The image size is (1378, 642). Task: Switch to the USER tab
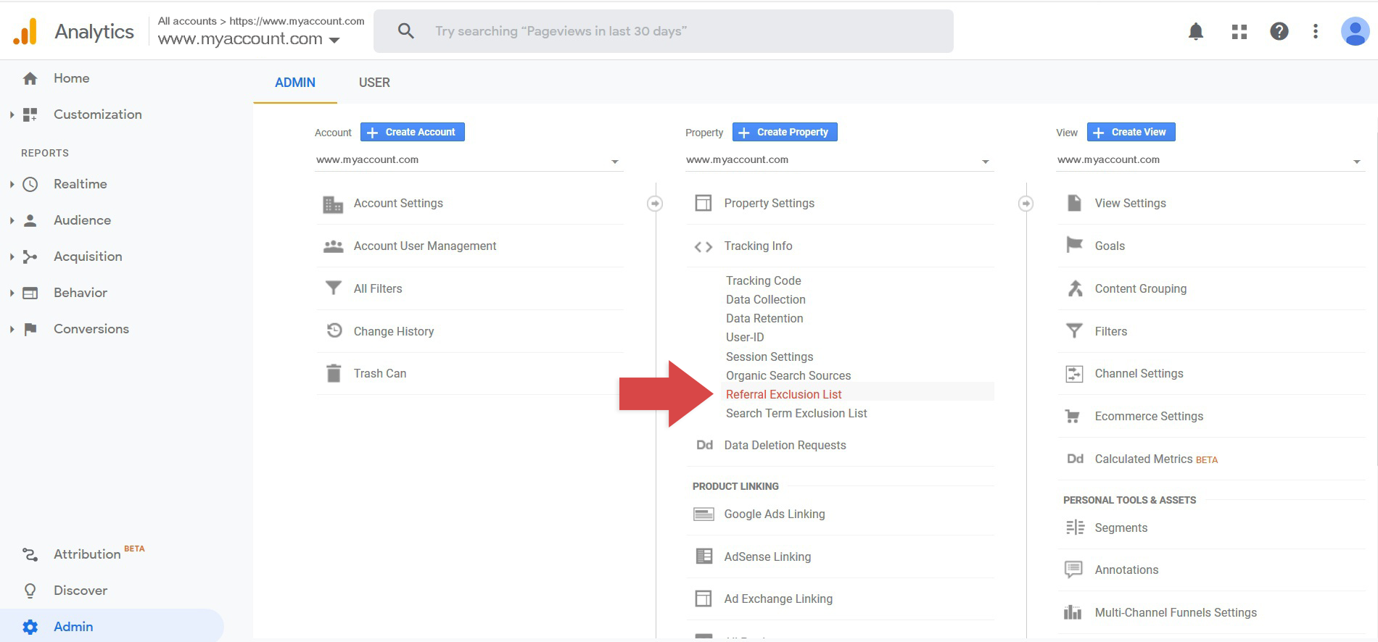click(374, 83)
